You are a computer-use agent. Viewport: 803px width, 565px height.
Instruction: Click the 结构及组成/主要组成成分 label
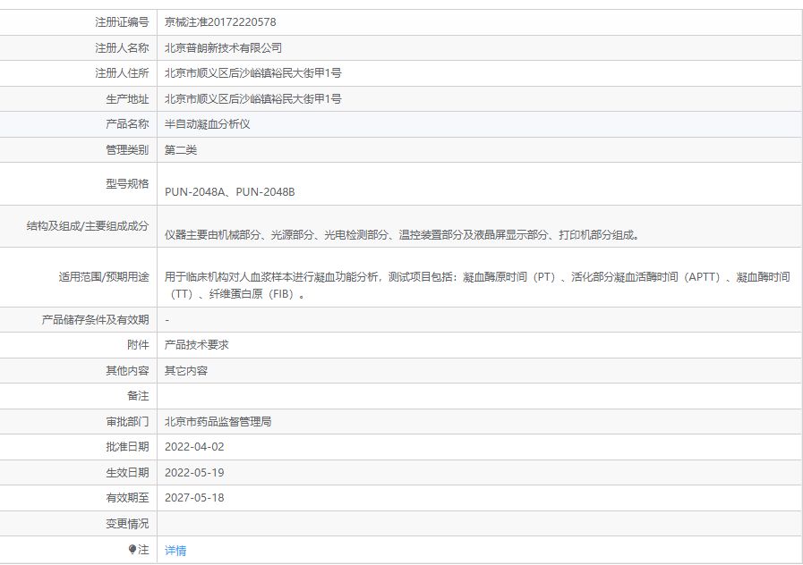point(88,226)
